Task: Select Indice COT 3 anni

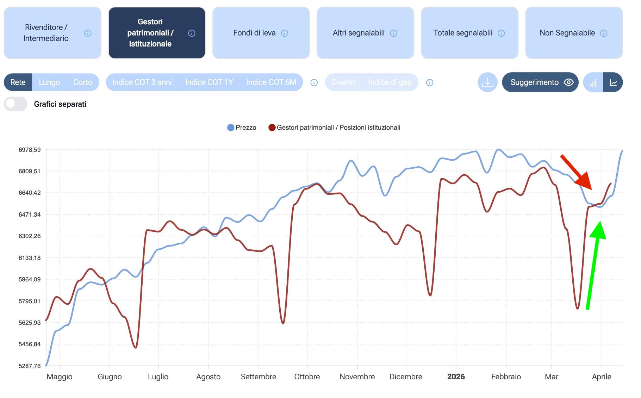Action: (x=142, y=82)
